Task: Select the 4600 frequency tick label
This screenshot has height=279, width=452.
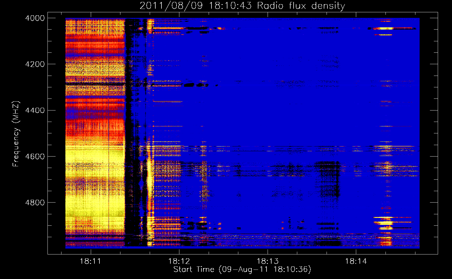Action: point(35,157)
